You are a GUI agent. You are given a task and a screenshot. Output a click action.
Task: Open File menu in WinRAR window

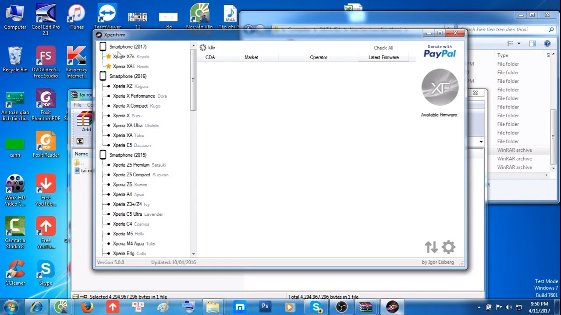[78, 105]
